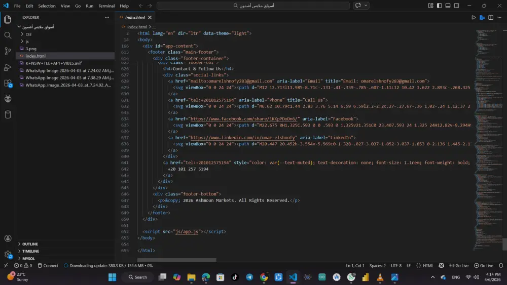Open the Windows Start button

112,277
